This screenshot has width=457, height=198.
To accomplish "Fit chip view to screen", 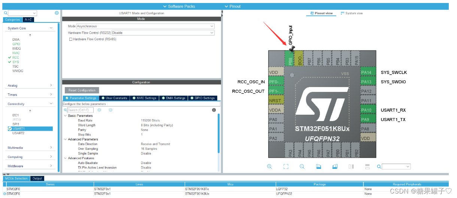I will pos(286,167).
